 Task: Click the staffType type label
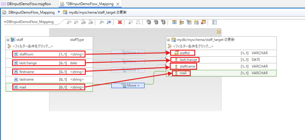click(x=77, y=40)
